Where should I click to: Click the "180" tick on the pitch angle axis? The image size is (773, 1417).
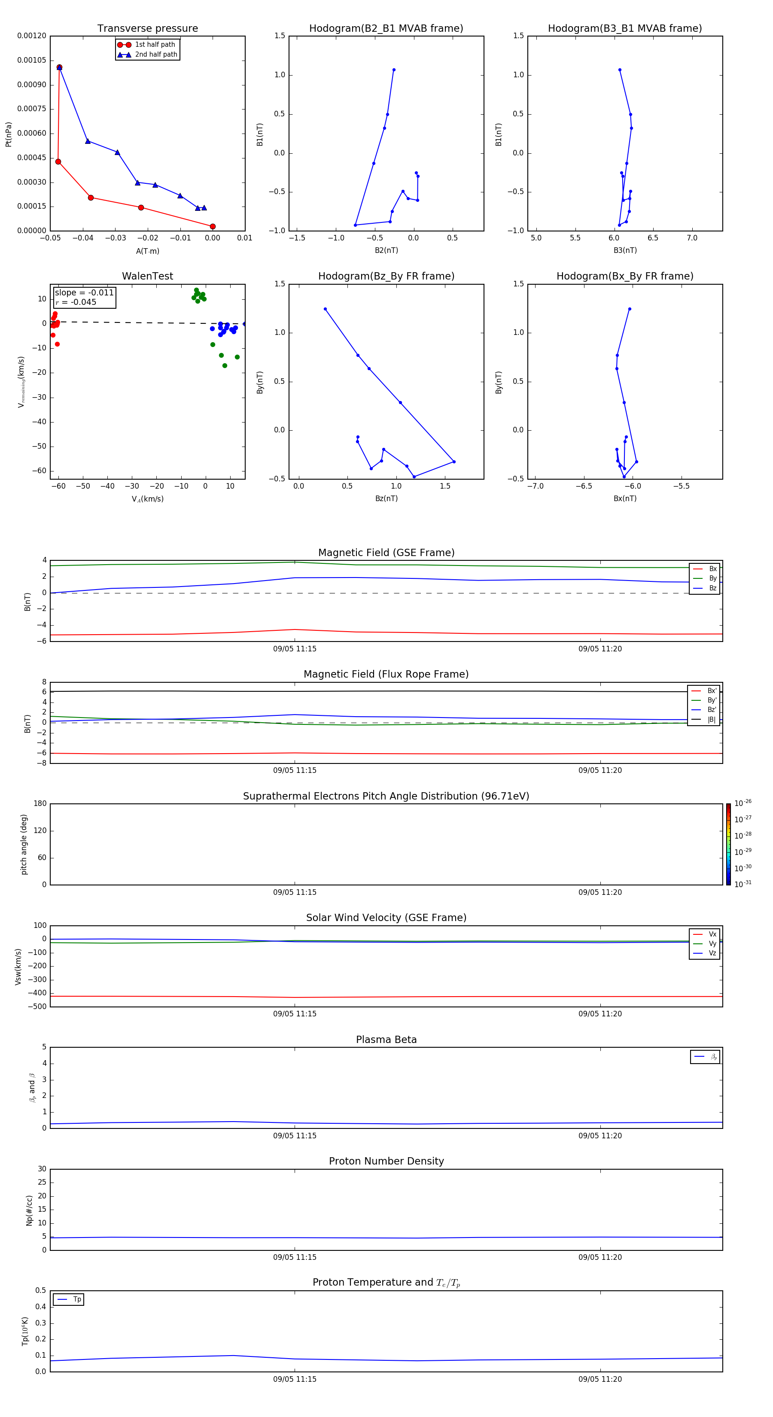40,804
